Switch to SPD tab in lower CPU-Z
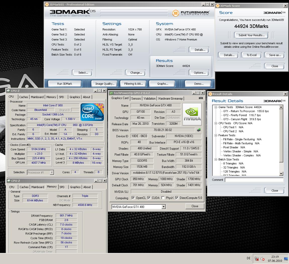This screenshot has height=264, width=289. [x=62, y=187]
